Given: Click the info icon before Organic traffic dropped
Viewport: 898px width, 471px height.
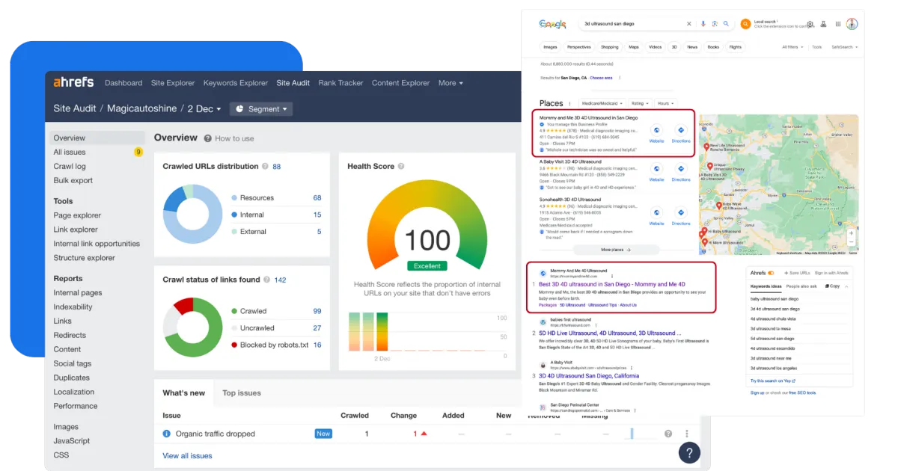Looking at the screenshot, I should [x=167, y=434].
